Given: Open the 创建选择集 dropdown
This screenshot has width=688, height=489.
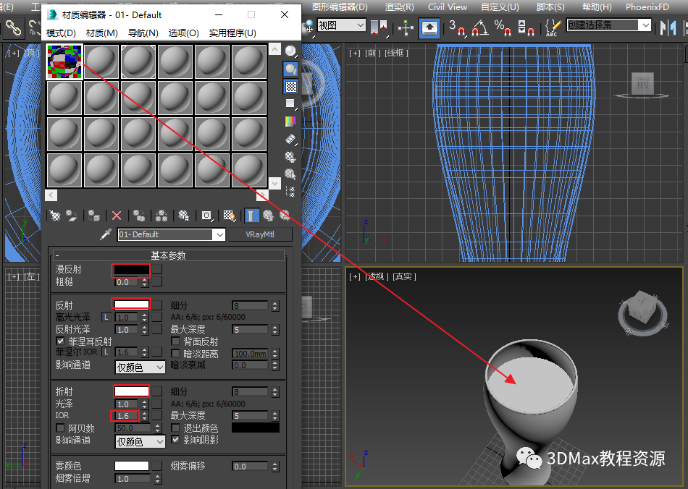Looking at the screenshot, I should pos(608,25).
